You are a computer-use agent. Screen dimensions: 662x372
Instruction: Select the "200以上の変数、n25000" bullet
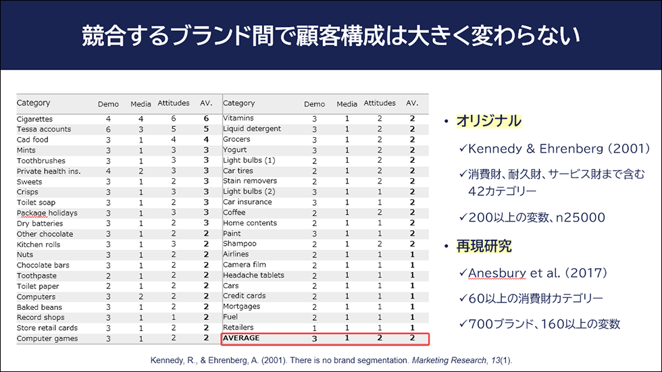coord(537,217)
